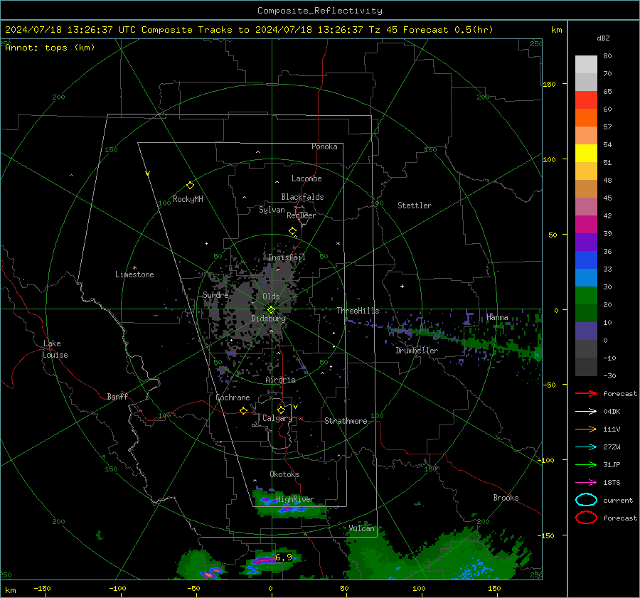Click the Drumheller town label
The height and width of the screenshot is (598, 640).
coord(417,351)
